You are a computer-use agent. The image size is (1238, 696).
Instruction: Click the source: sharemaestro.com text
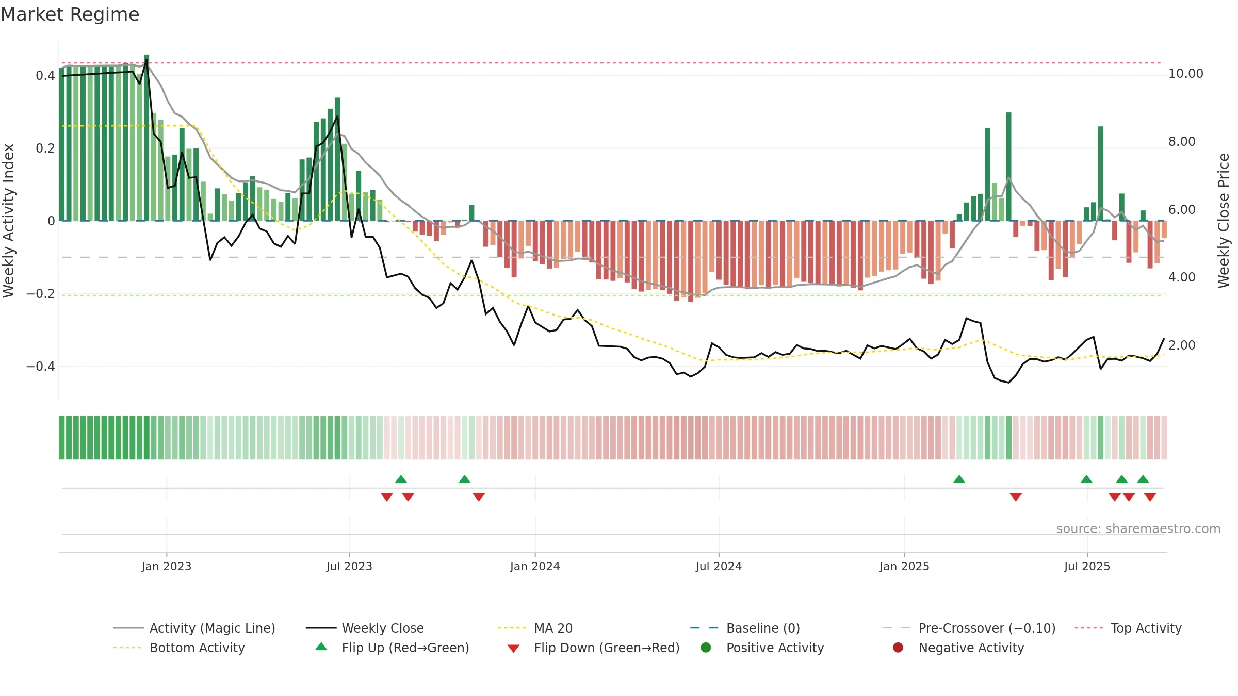pos(1138,529)
